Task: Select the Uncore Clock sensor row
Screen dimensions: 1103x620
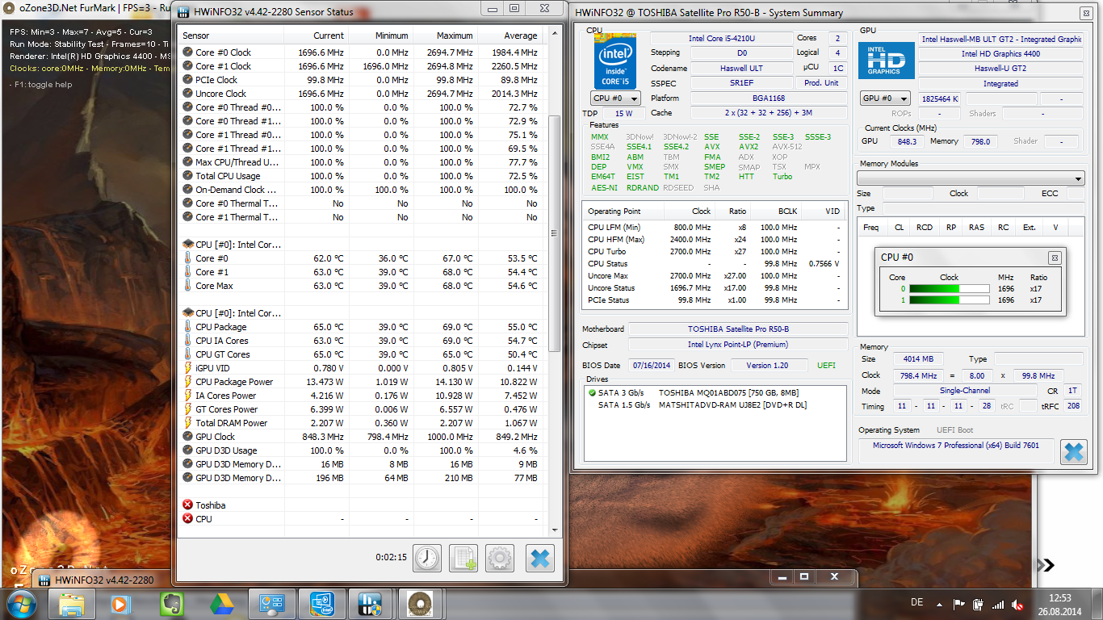Action: tap(360, 94)
